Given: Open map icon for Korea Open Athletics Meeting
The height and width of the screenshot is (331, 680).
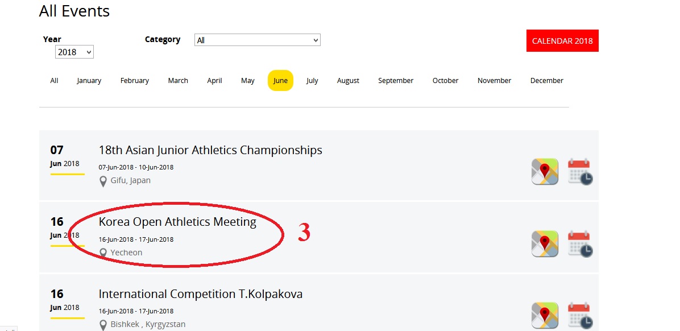Looking at the screenshot, I should (545, 243).
